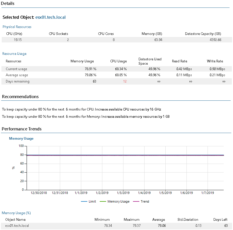Select the Current usage row label

point(16,69)
